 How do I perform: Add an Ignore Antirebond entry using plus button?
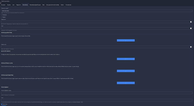coord(126,59)
